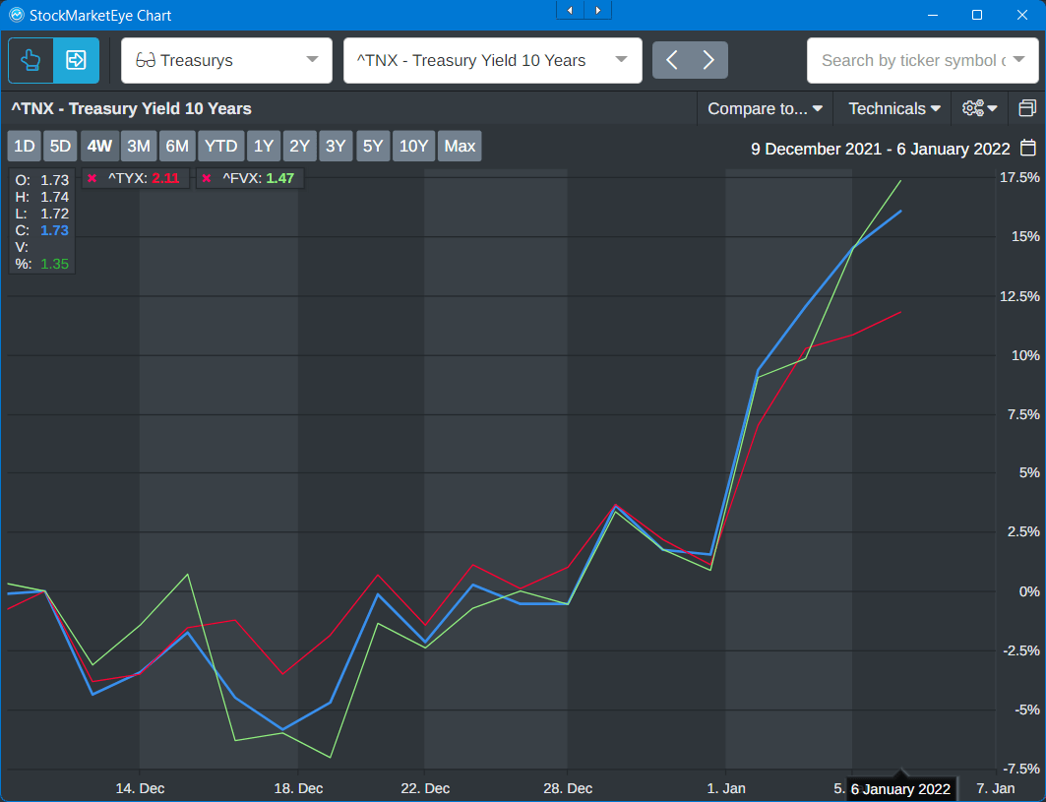The image size is (1046, 802).
Task: Open the Technicals menu
Action: tap(893, 108)
